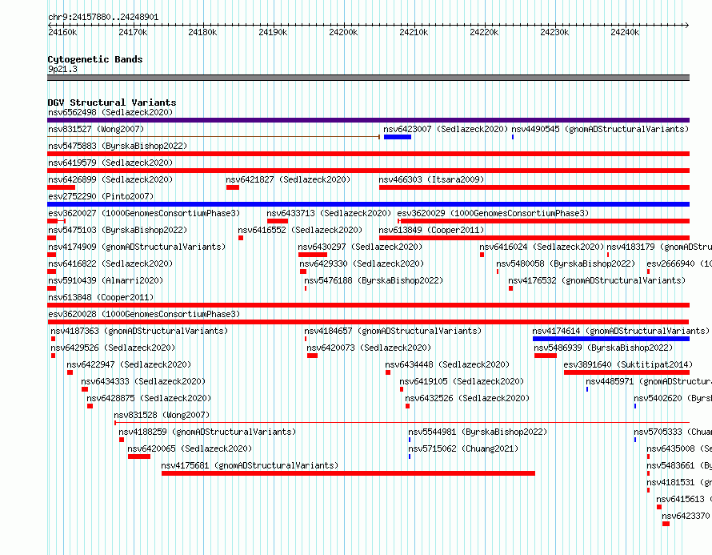This screenshot has height=555, width=712.
Task: Click nsv6419105 (Sedlazeck2020) label
Action: click(x=462, y=381)
